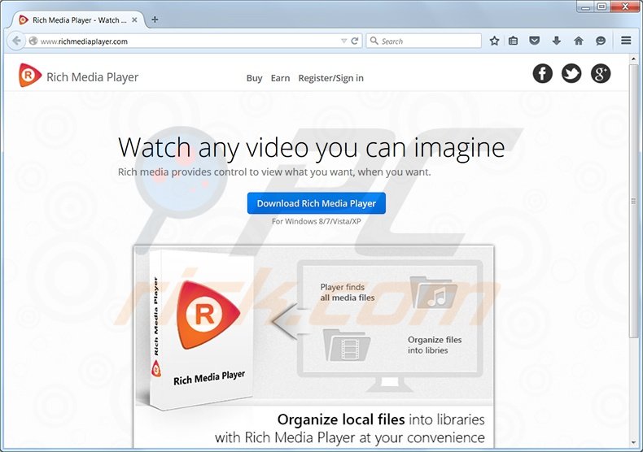The height and width of the screenshot is (452, 643).
Task: Click the Rich Media Player header logo
Action: (x=78, y=76)
